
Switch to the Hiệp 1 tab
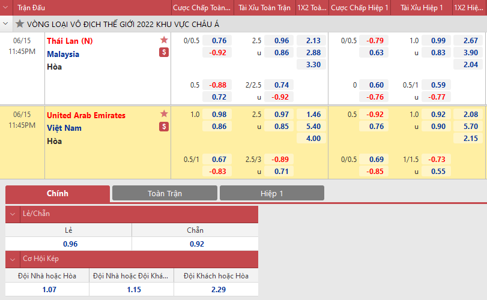pyautogui.click(x=271, y=193)
